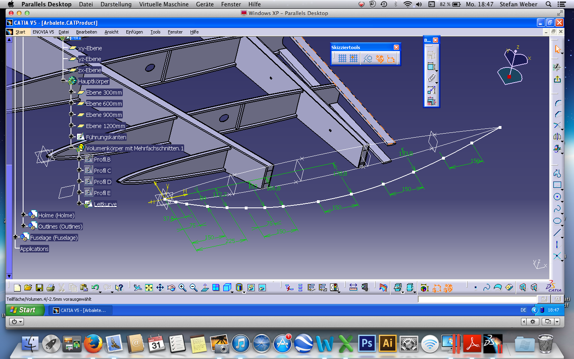Toggle Snap to Point in Skizziertools
This screenshot has height=359, width=574.
(354, 59)
